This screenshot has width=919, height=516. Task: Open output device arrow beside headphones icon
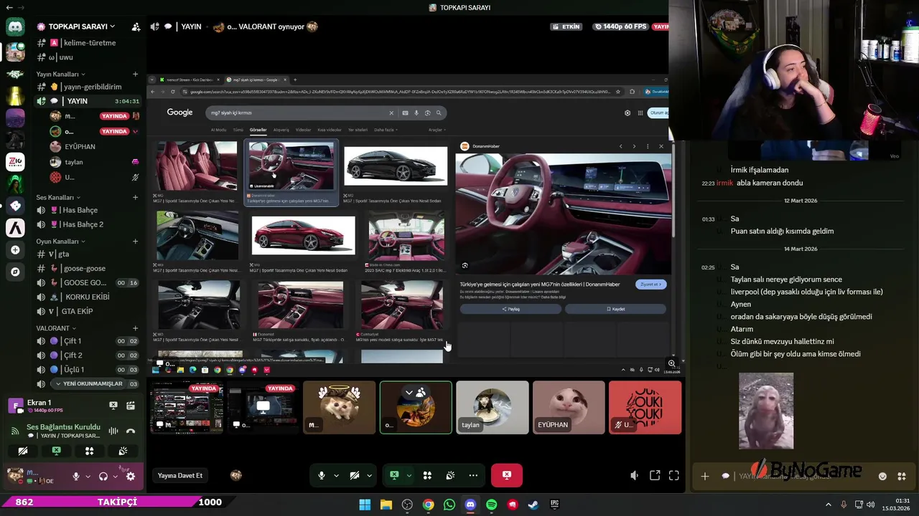[x=115, y=476]
